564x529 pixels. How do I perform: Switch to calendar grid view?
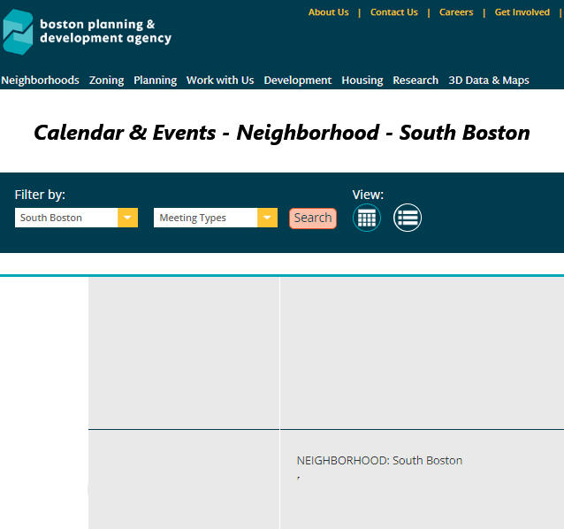pos(367,218)
